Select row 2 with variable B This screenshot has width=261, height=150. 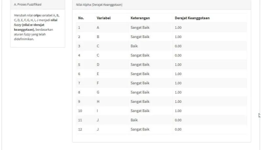[x=161, y=37]
